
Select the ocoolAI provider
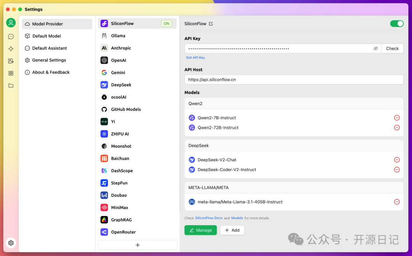click(x=137, y=97)
